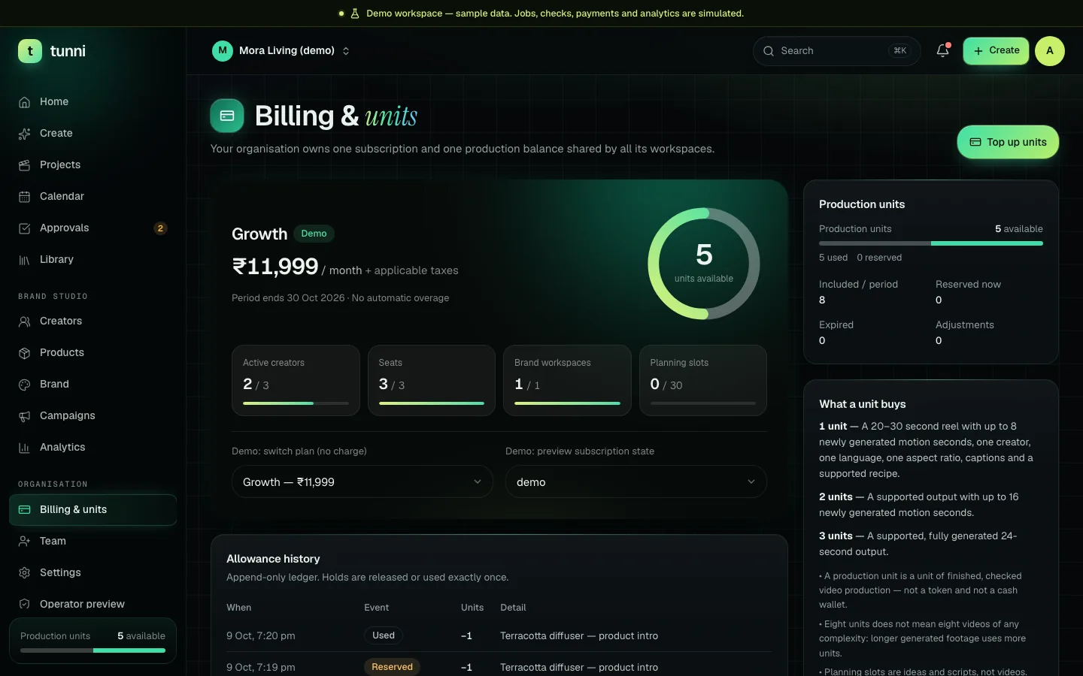
Task: Open Creators in Brand Studio section
Action: click(x=93, y=321)
